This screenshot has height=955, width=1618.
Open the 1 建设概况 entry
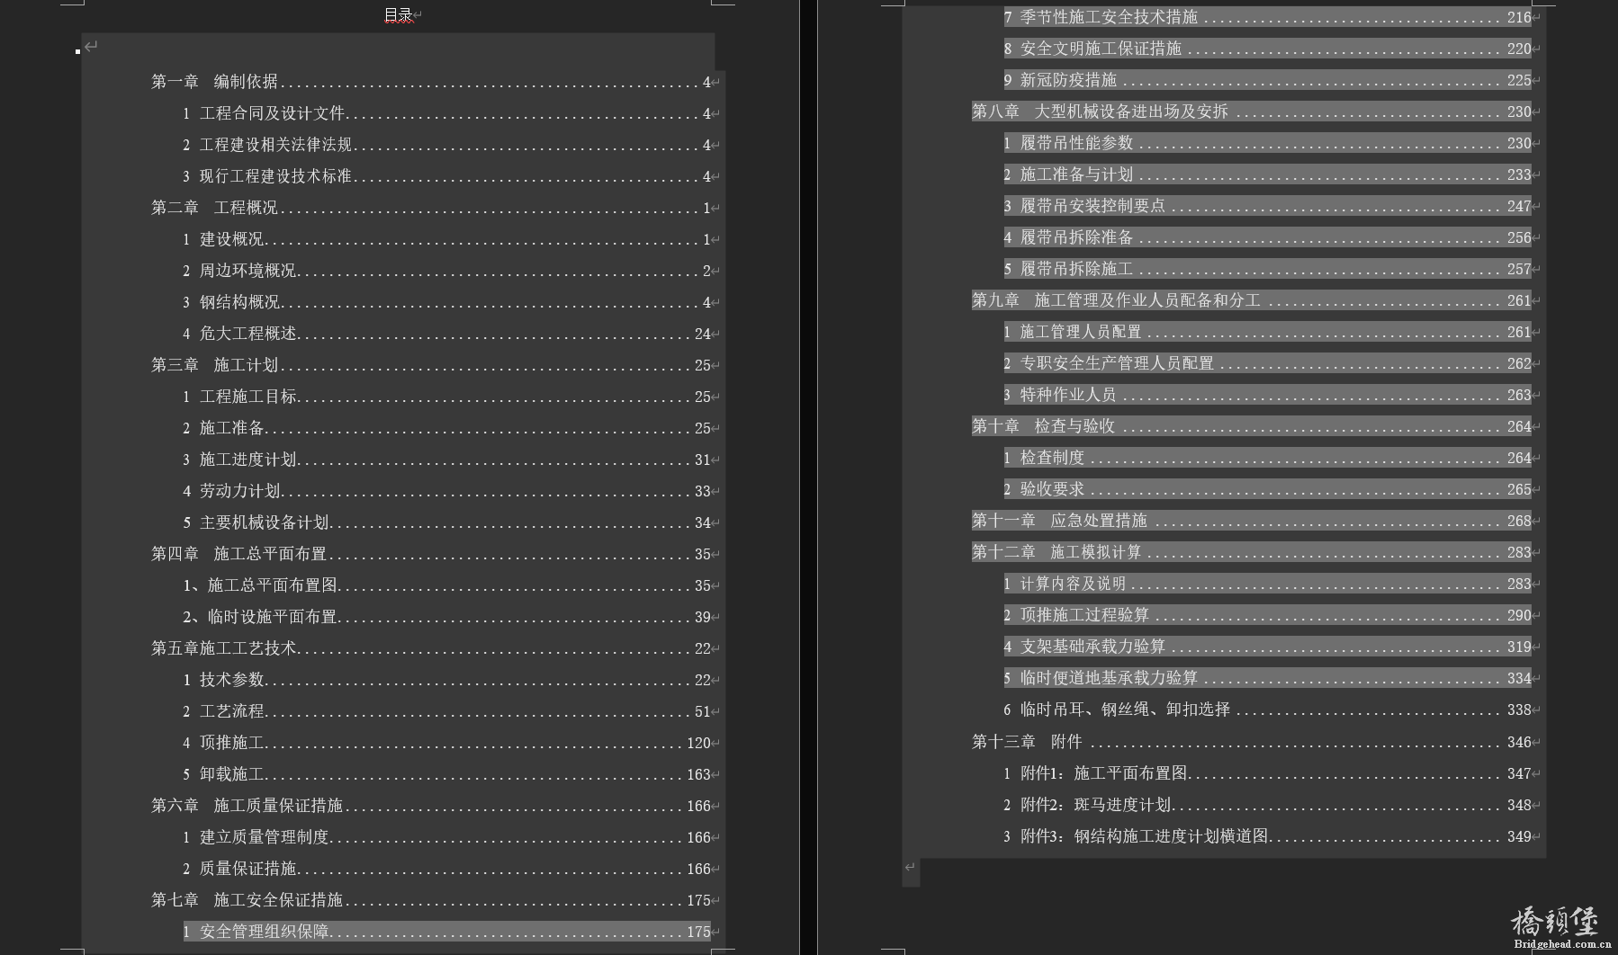[x=447, y=239]
